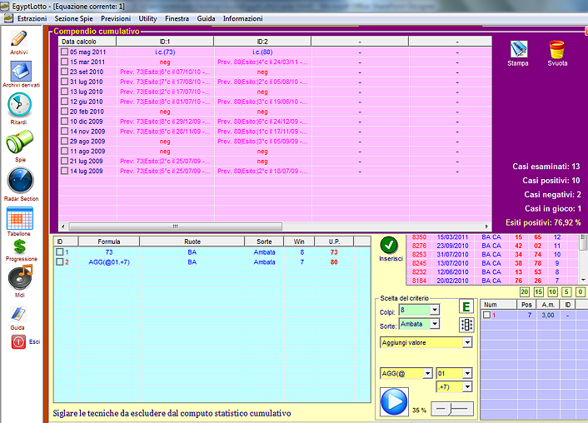Open the 01 value dropdown

coord(467,374)
